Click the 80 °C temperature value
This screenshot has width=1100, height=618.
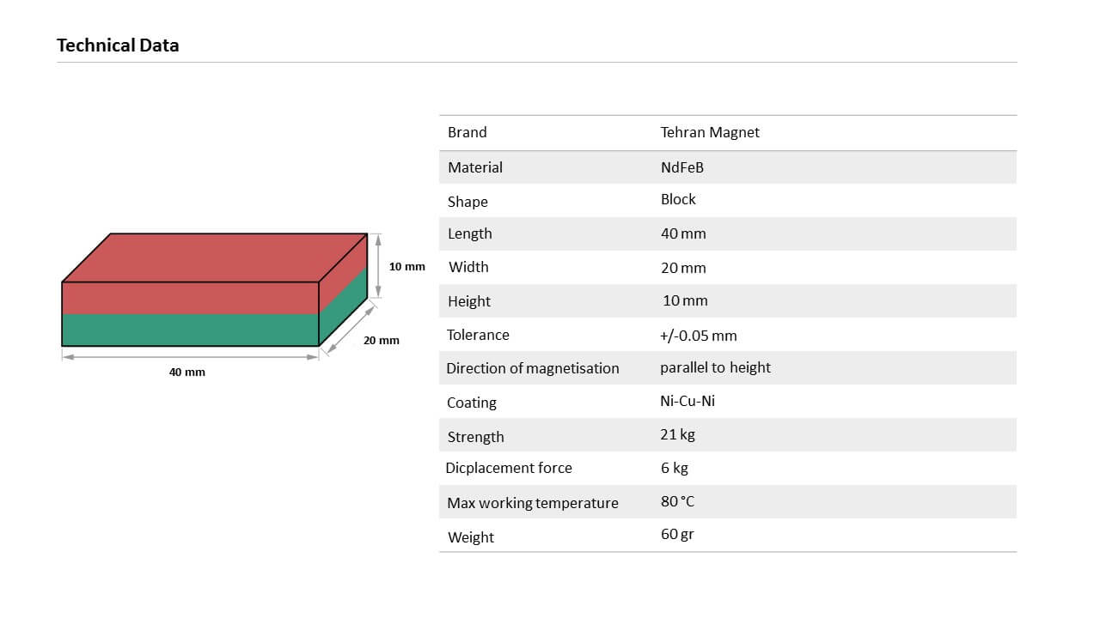[677, 501]
